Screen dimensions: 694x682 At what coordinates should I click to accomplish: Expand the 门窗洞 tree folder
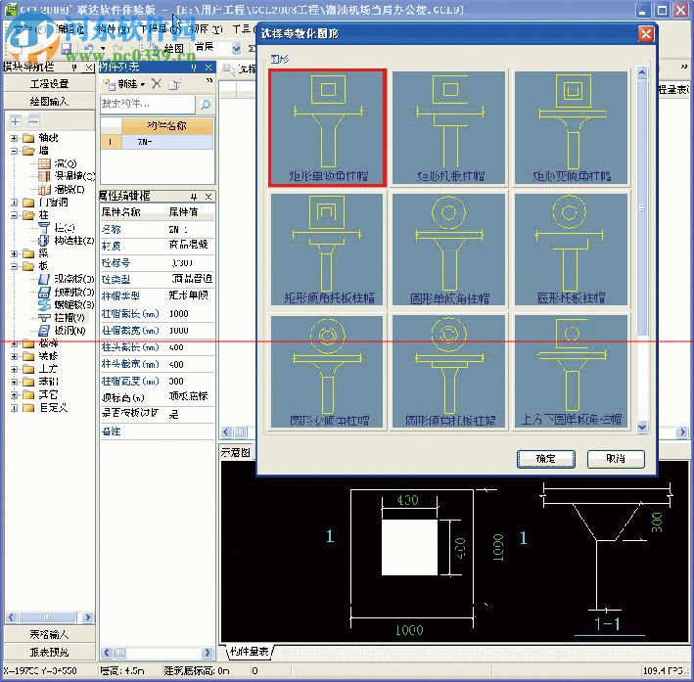click(15, 202)
